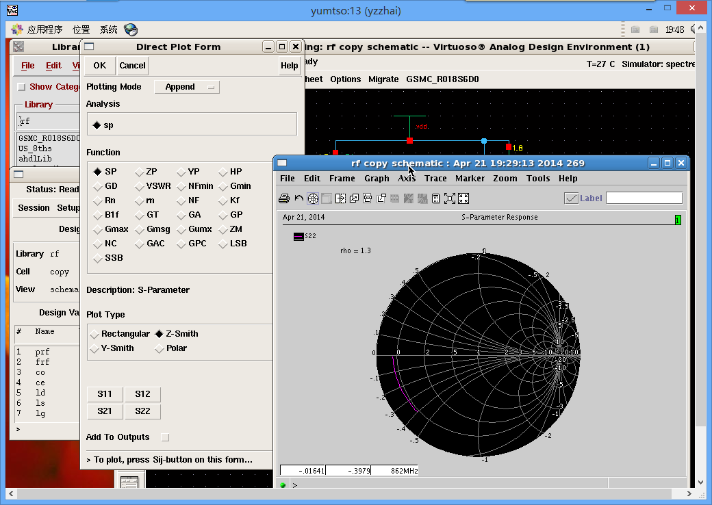
Task: Select the Z-Smith plot type
Action: (160, 334)
